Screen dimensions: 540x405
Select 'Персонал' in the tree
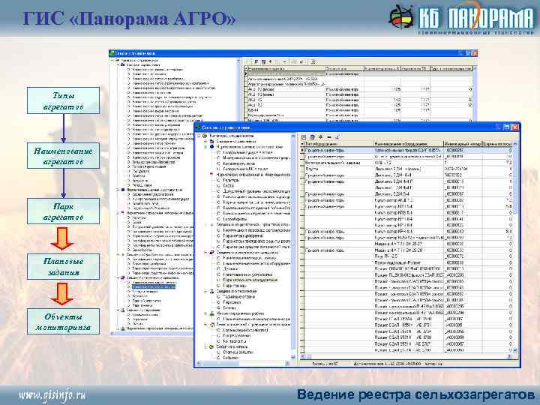[232, 302]
